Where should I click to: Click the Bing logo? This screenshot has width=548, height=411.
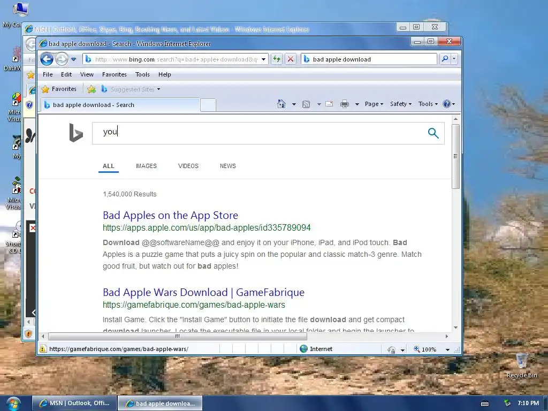(76, 133)
